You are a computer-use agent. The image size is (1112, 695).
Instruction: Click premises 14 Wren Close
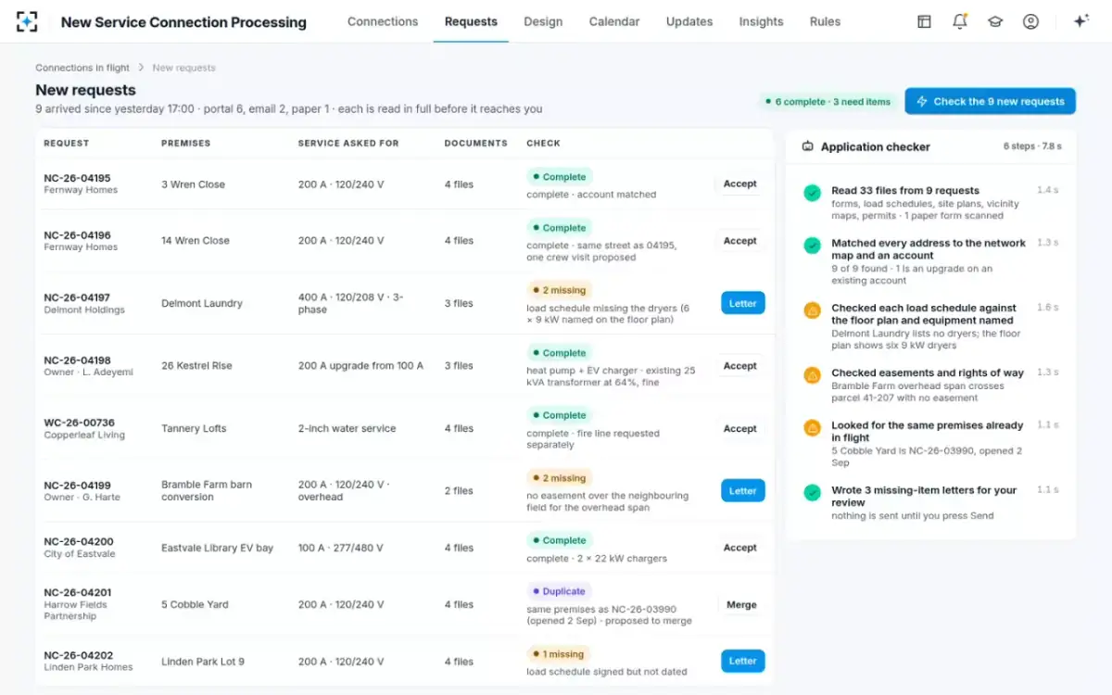[x=195, y=240]
